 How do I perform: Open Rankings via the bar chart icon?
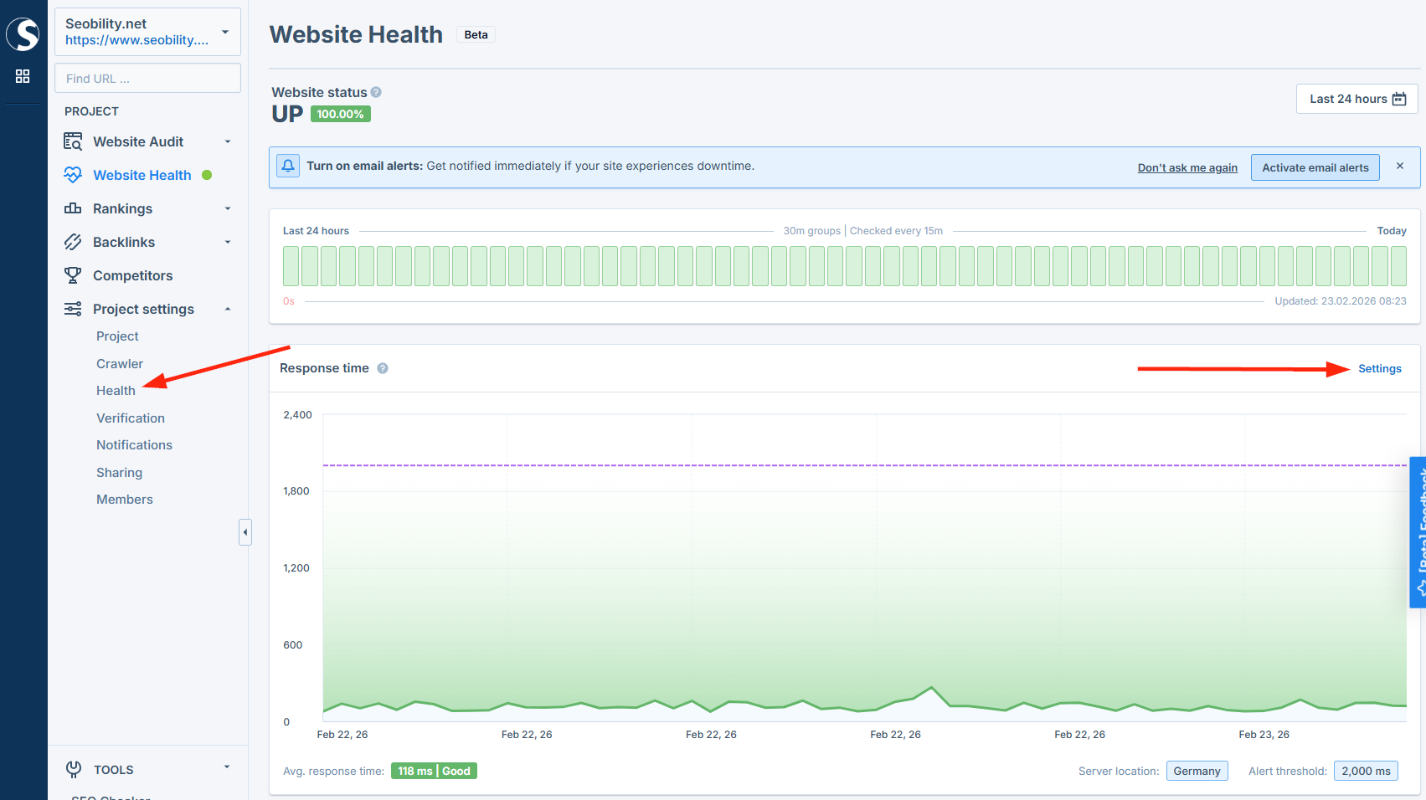click(73, 208)
